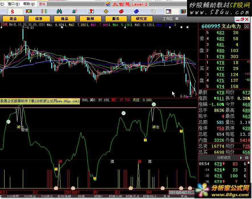Open the 新闻 section

pos(90,19)
